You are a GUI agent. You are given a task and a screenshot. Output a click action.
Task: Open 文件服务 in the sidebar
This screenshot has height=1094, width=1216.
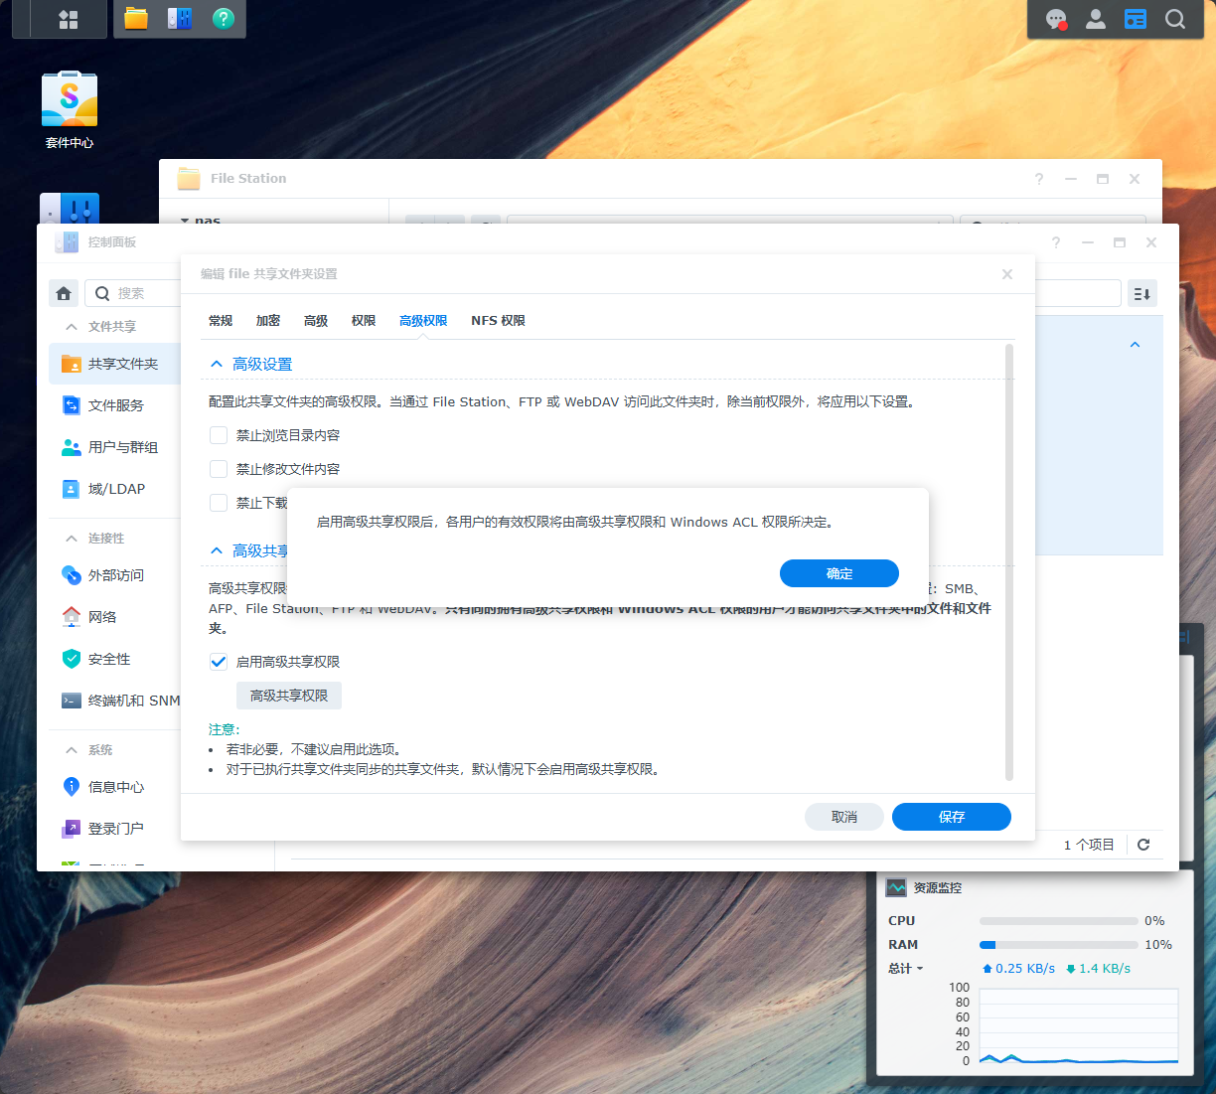(114, 405)
